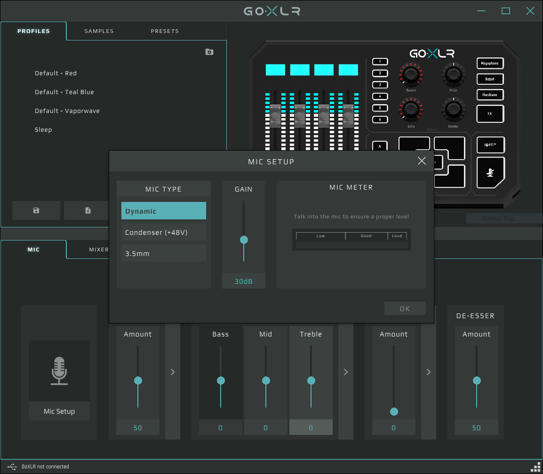Switch mic type to 3.5mm

pos(163,253)
